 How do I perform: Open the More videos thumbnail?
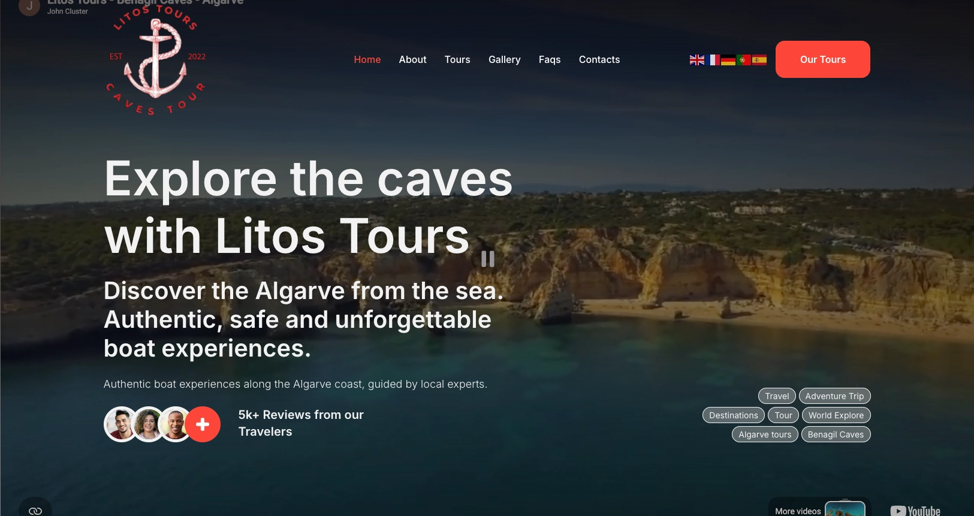click(845, 509)
